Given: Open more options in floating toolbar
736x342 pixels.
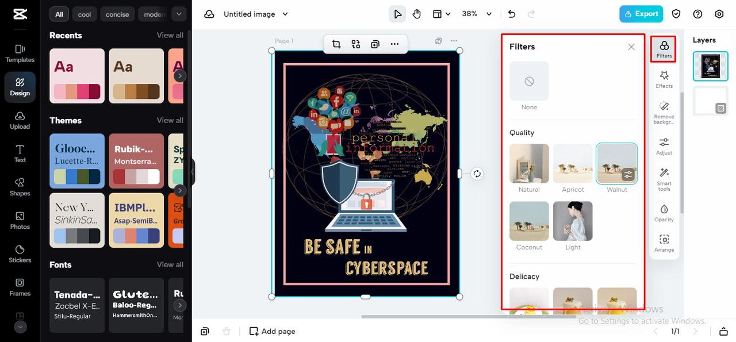Looking at the screenshot, I should 394,44.
